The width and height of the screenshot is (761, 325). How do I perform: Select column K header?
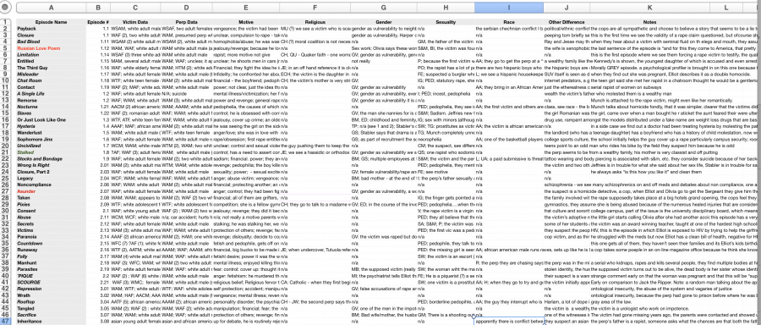[x=650, y=8]
